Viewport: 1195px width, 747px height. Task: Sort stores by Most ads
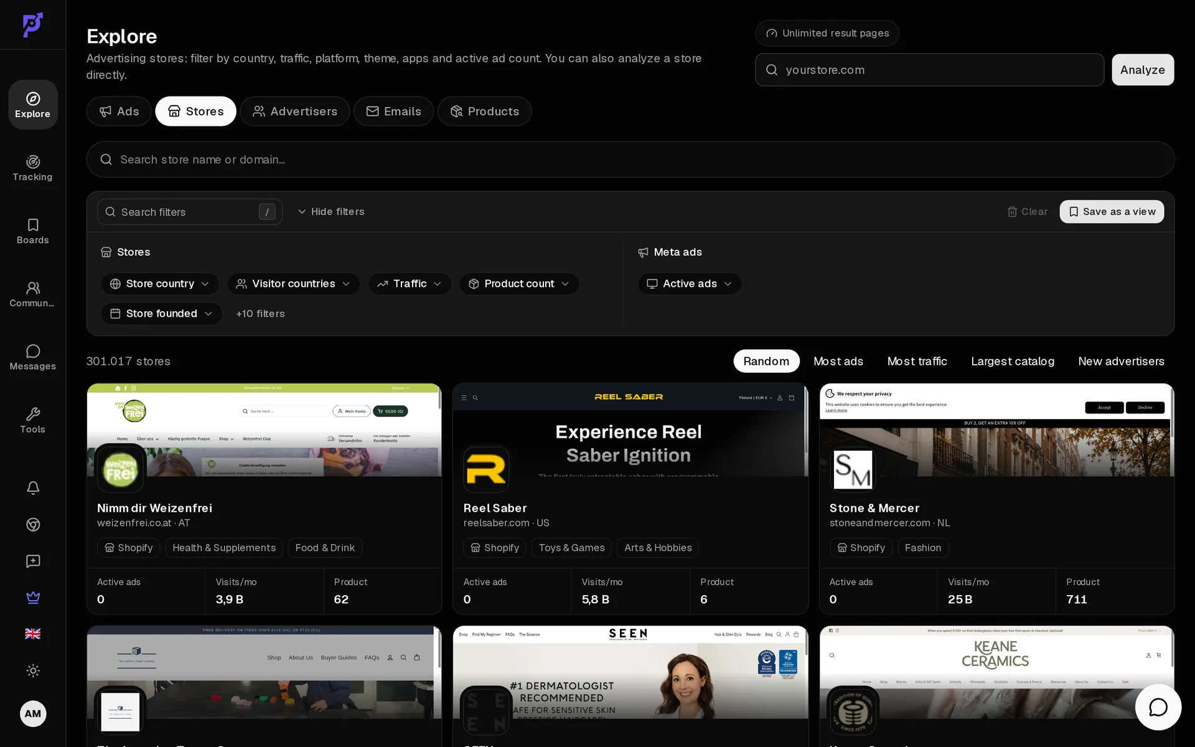838,361
